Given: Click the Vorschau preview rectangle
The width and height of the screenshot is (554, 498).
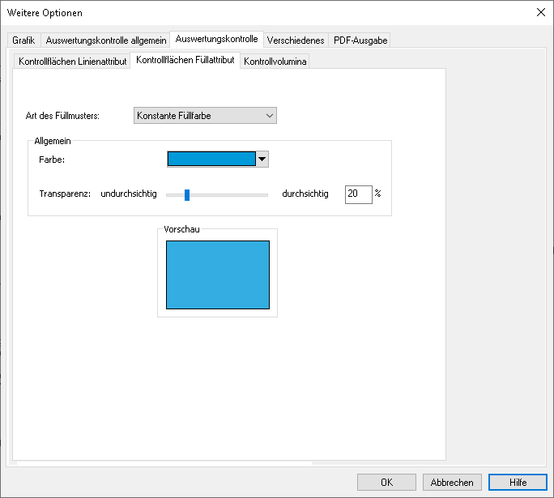Looking at the screenshot, I should tap(218, 275).
